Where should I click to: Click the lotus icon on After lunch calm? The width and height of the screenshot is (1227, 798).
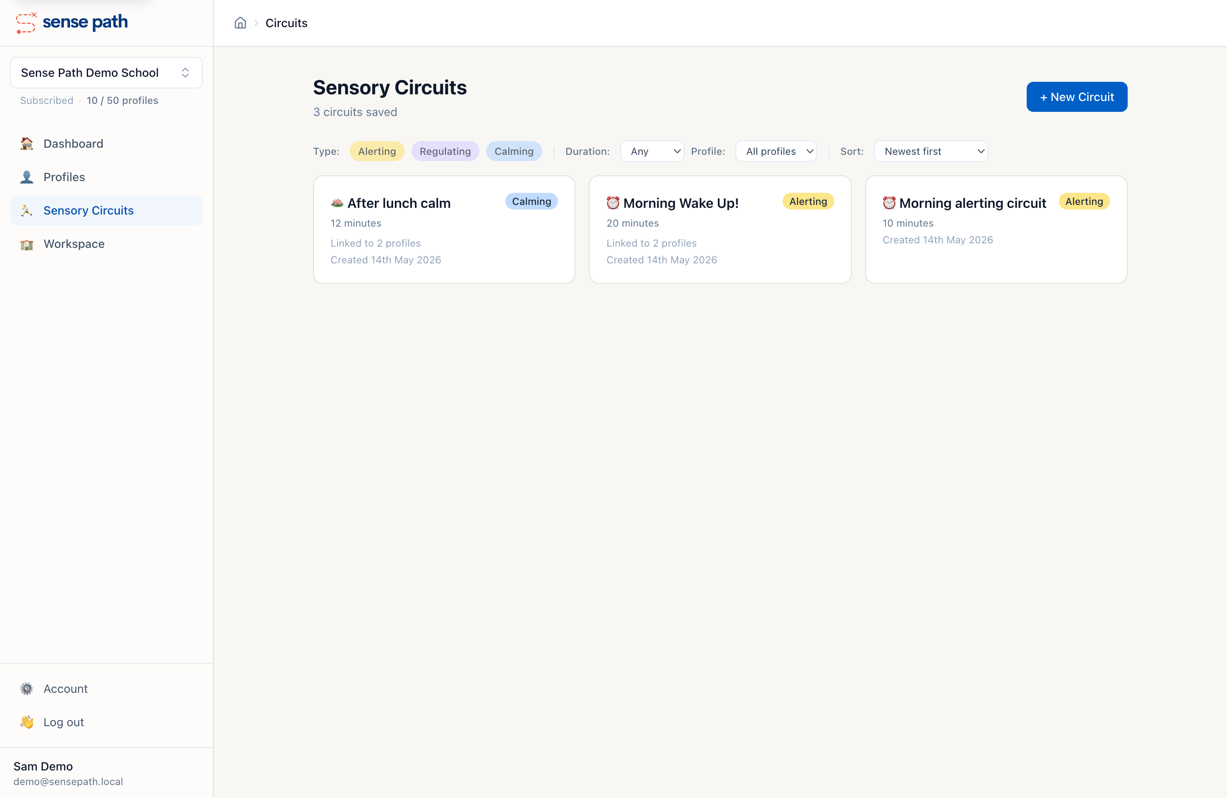pyautogui.click(x=337, y=203)
